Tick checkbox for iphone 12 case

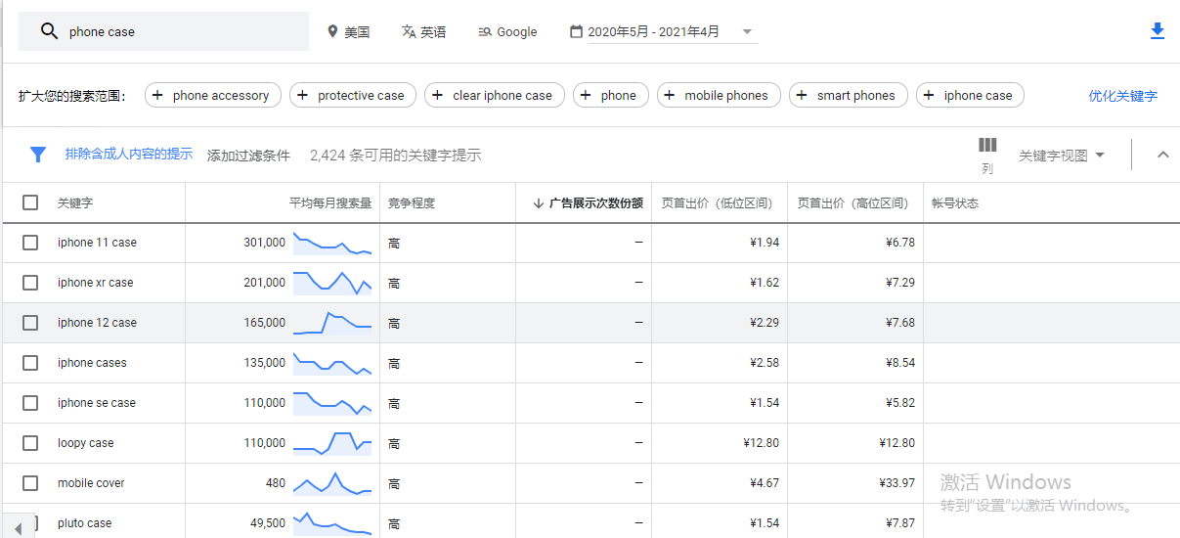tap(30, 323)
